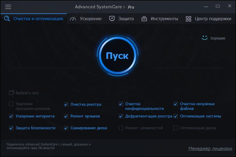This screenshot has width=236, height=157.
Task: Check the Выбрать все checkbox
Action: 11,93
